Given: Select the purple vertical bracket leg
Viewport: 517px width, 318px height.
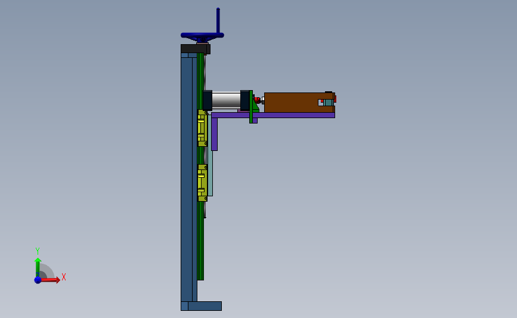Looking at the screenshot, I should [214, 134].
